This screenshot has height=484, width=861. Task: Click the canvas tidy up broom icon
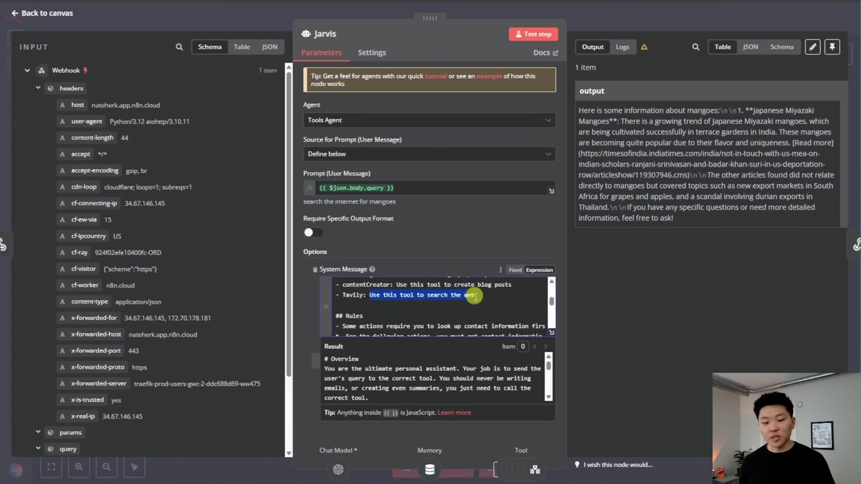coord(134,467)
